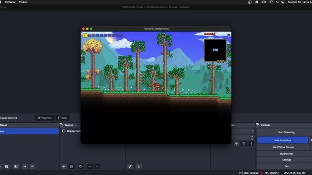Image resolution: width=312 pixels, height=175 pixels.
Task: Open transition properties three-dot icon
Action: pos(252,144)
